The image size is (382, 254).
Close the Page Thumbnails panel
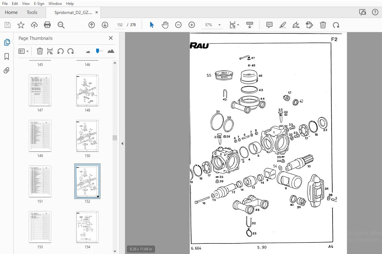(x=111, y=38)
